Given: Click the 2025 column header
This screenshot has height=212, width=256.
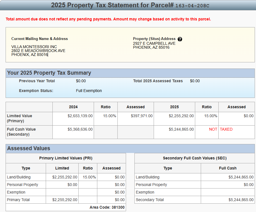Looking at the screenshot, I should [x=174, y=107].
